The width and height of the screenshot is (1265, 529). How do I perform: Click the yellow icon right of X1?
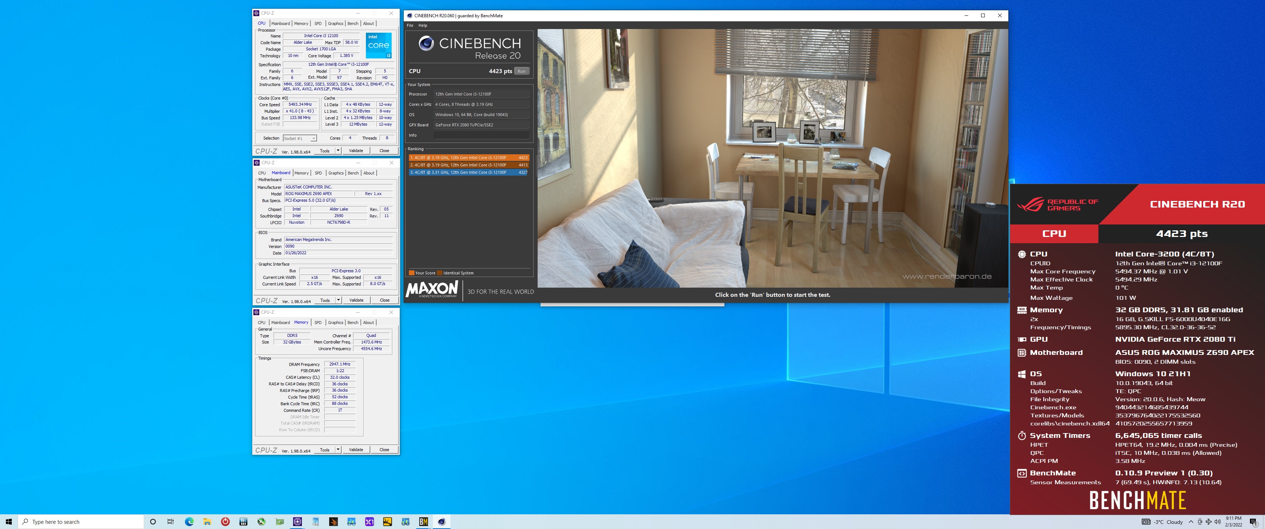pyautogui.click(x=388, y=522)
